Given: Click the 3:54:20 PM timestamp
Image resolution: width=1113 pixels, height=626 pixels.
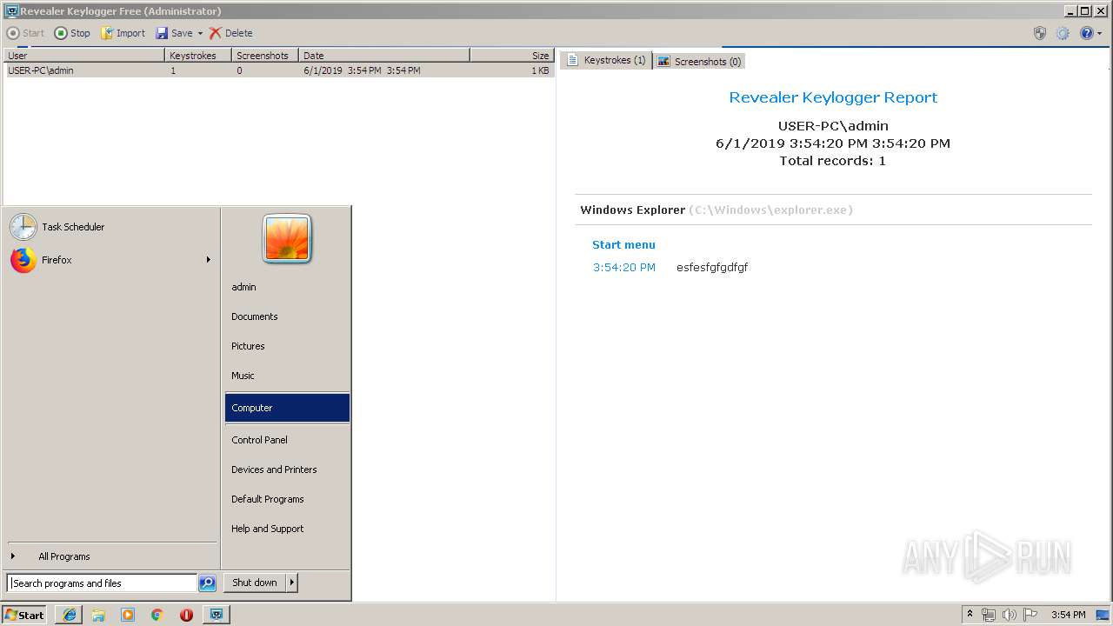Looking at the screenshot, I should click(624, 267).
